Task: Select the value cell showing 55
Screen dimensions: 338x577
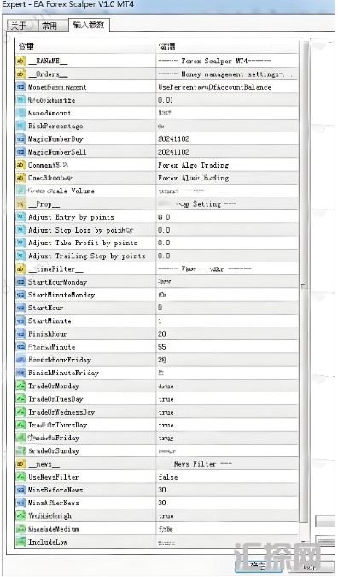Action: click(x=227, y=347)
